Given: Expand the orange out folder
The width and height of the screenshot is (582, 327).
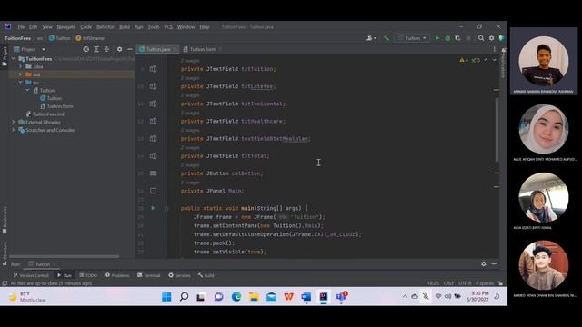Looking at the screenshot, I should (20, 74).
